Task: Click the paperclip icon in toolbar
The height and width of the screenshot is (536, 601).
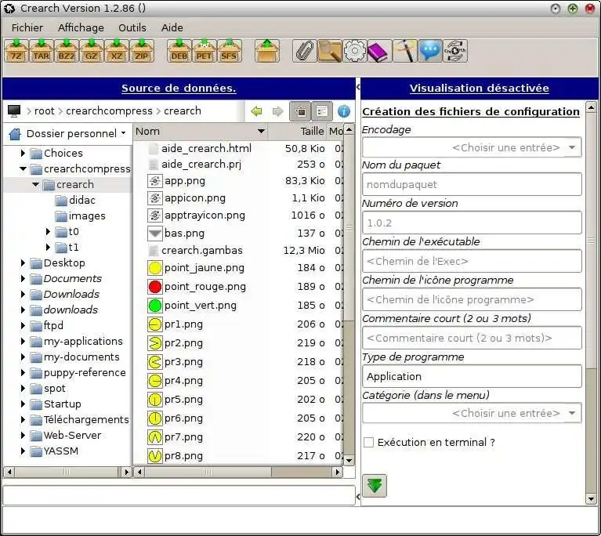Action: [x=305, y=52]
